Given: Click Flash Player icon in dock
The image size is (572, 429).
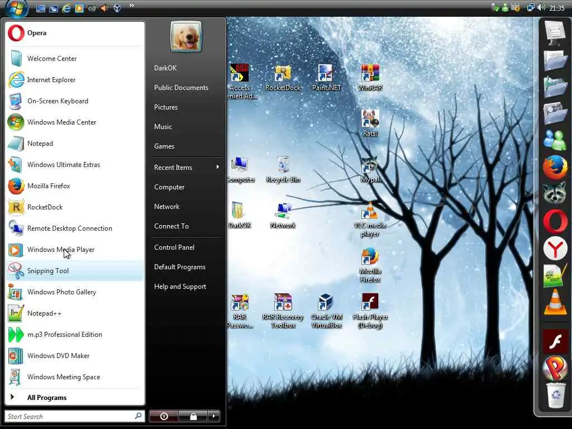Looking at the screenshot, I should pyautogui.click(x=555, y=342).
